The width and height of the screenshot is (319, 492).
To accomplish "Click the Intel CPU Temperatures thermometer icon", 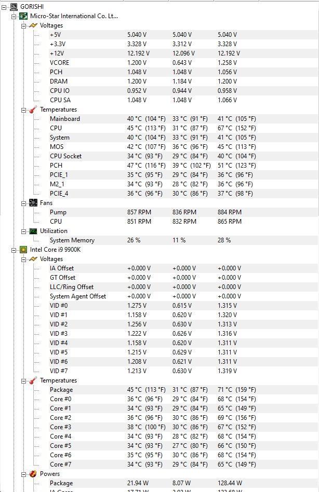I will click(33, 380).
